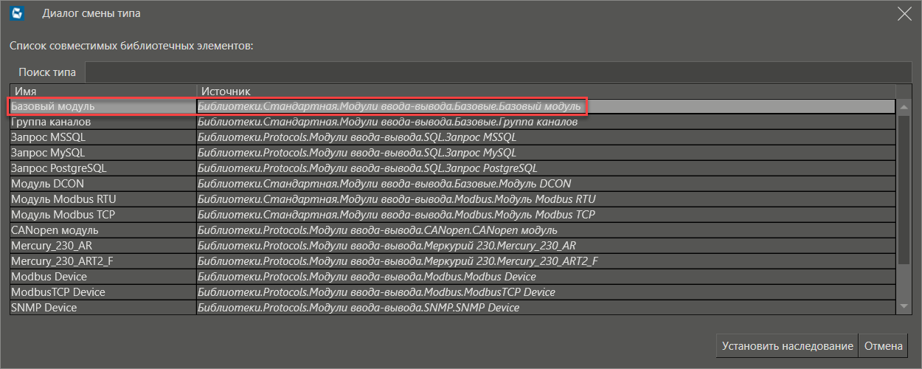Click source path ending Modbus.Модуль Modbus RTU
This screenshot has height=369, width=922.
coord(397,199)
